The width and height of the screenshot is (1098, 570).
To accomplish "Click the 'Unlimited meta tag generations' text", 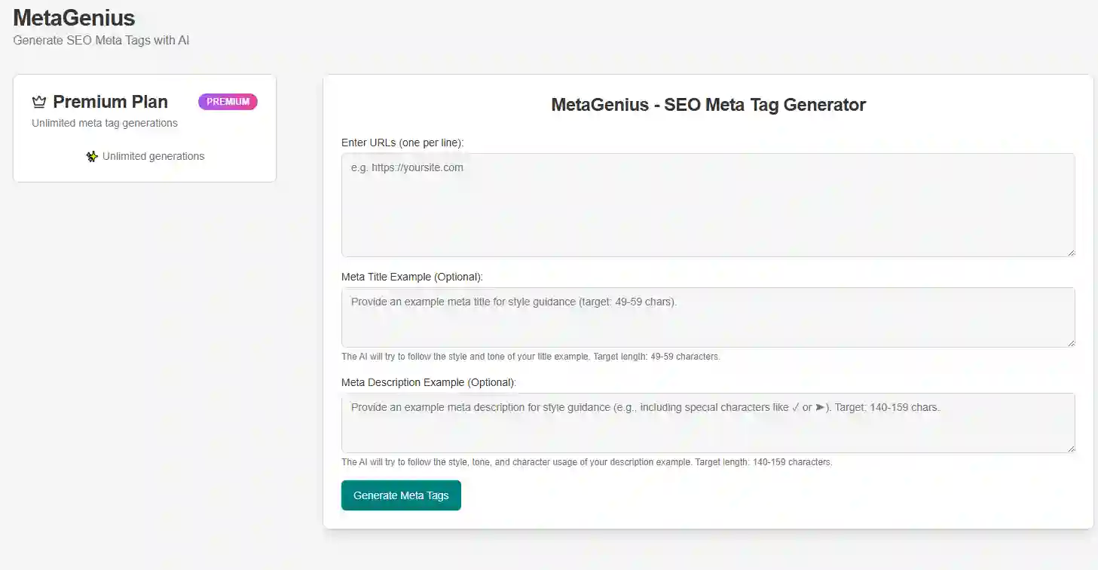I will (104, 122).
